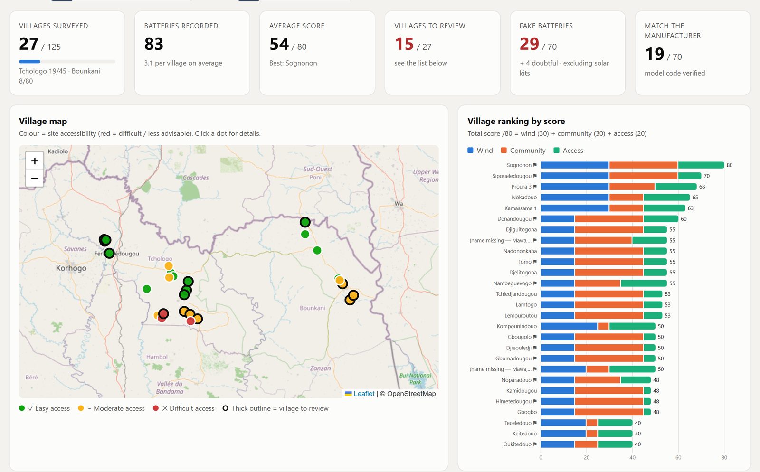The height and width of the screenshot is (472, 760).
Task: Click the 'Best: Sognonon' text
Action: coord(293,63)
